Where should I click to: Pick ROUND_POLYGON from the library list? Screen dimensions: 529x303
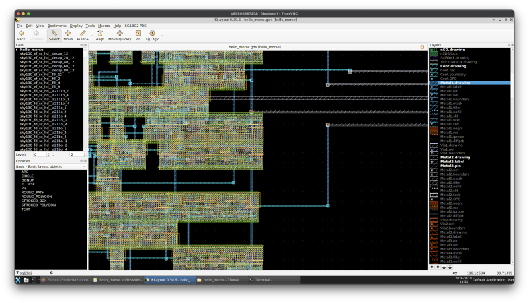[36, 197]
